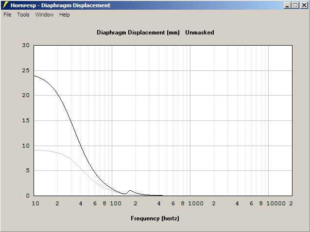The height and width of the screenshot is (232, 310).
Task: Maximize the Hornresp window
Action: click(295, 5)
